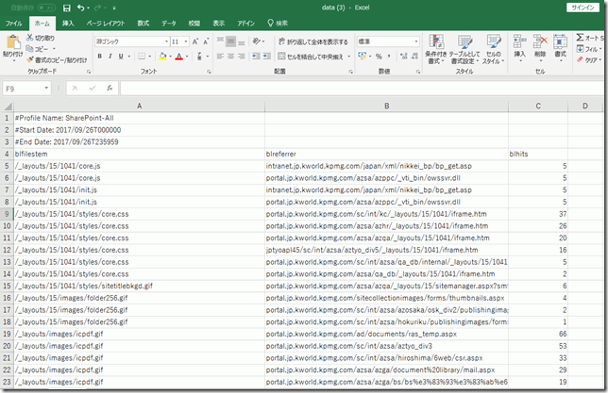The height and width of the screenshot is (393, 608).
Task: Click the Undo arrow icon
Action: coord(81,8)
